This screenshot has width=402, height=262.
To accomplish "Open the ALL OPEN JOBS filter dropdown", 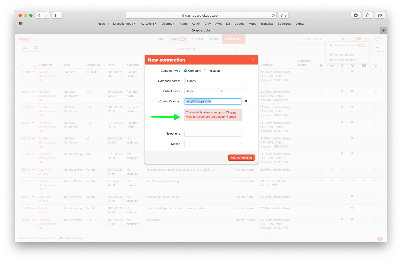I will click(x=187, y=49).
